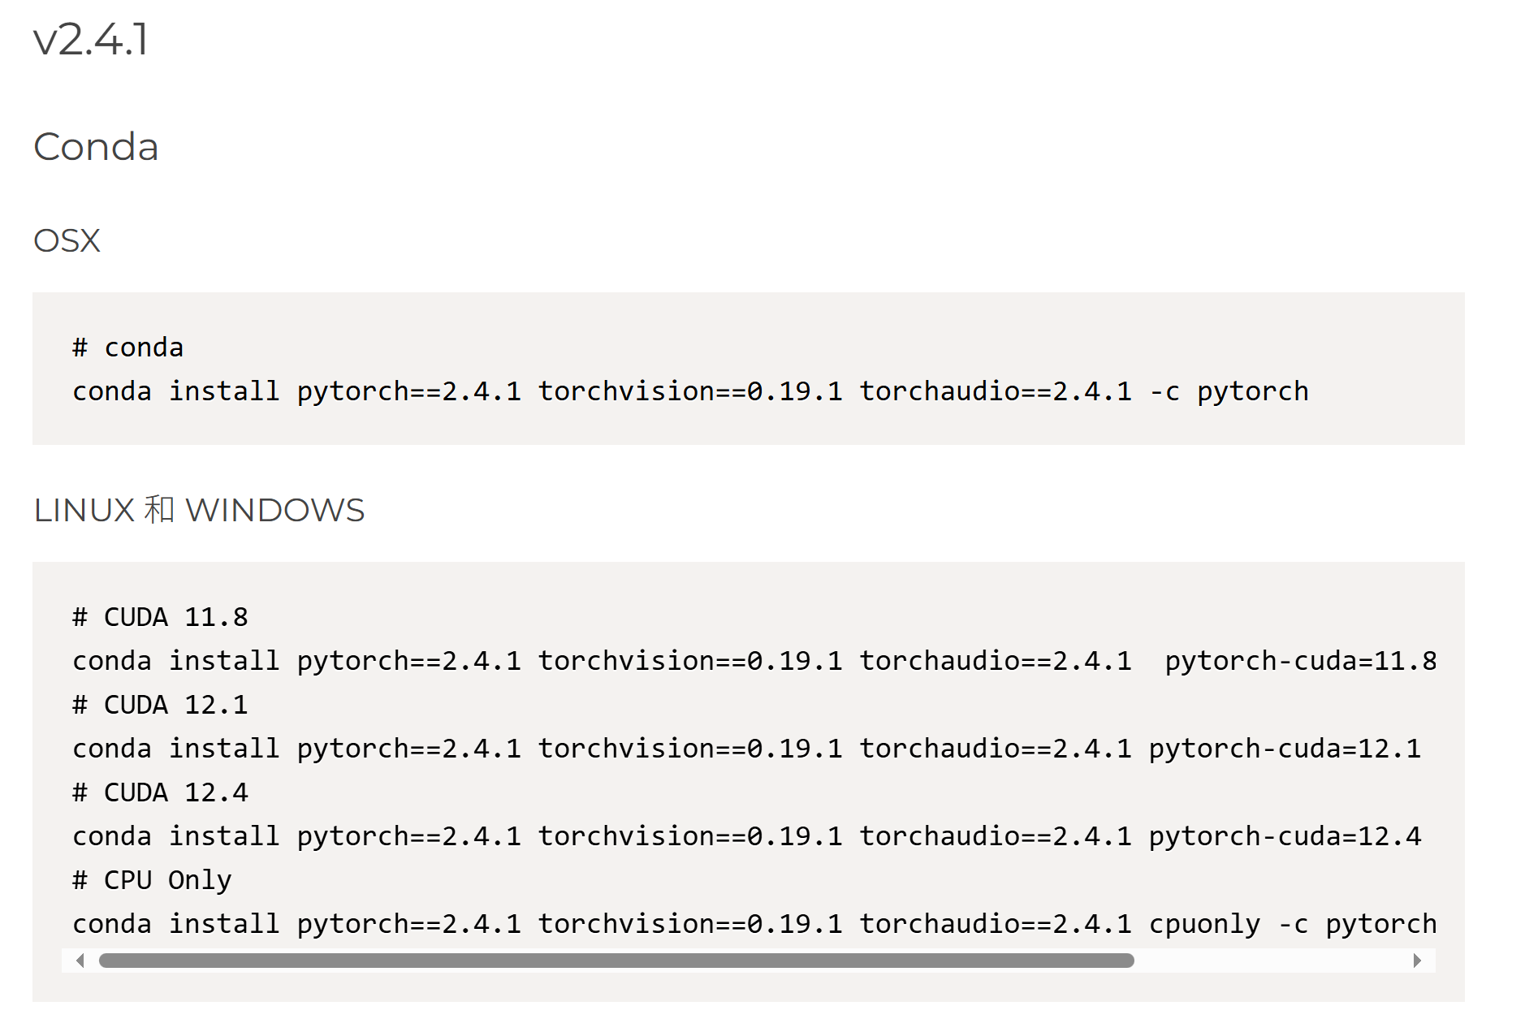Click the Conda section heading
Screen dimensions: 1525x1019
(95, 146)
